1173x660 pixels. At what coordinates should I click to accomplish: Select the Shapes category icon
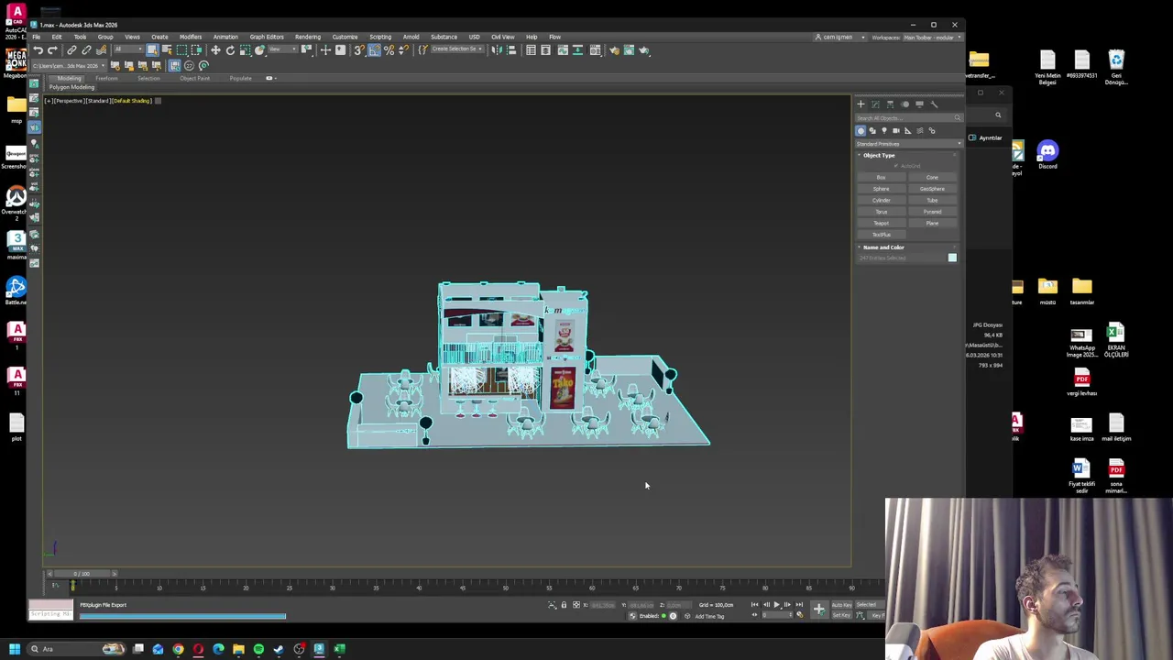click(x=872, y=130)
